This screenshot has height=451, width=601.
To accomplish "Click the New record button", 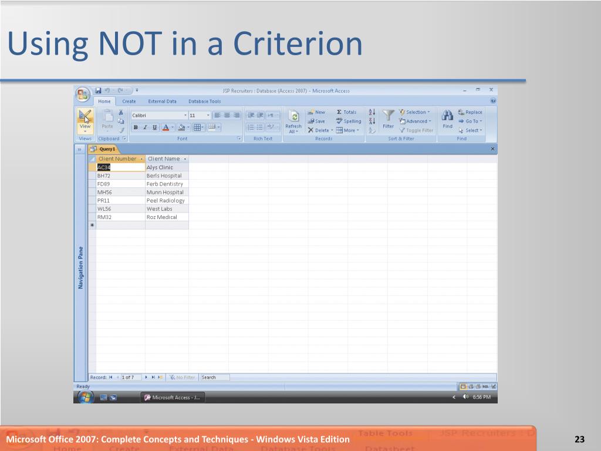I will point(316,112).
